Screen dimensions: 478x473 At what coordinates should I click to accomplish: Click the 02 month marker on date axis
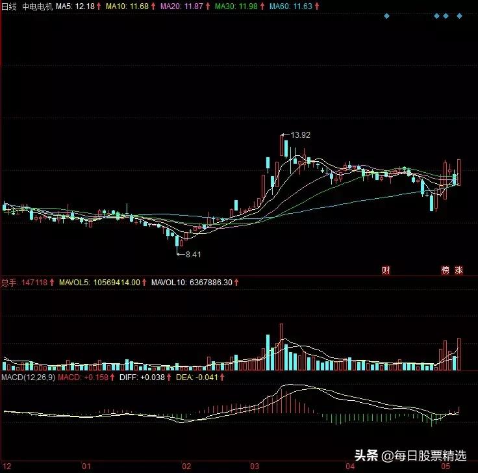tap(186, 467)
